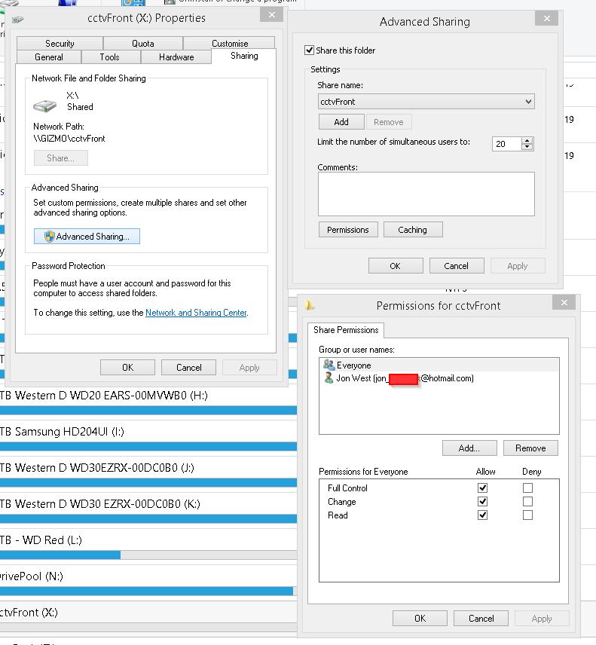Open the Hardware tab
Image resolution: width=596 pixels, height=645 pixels.
point(176,57)
